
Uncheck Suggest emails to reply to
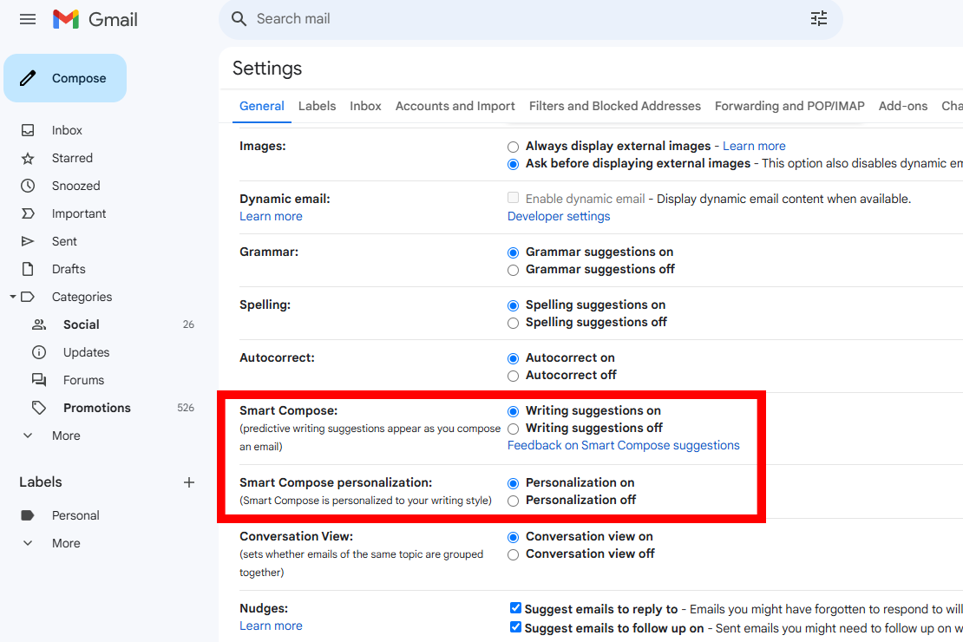[515, 607]
